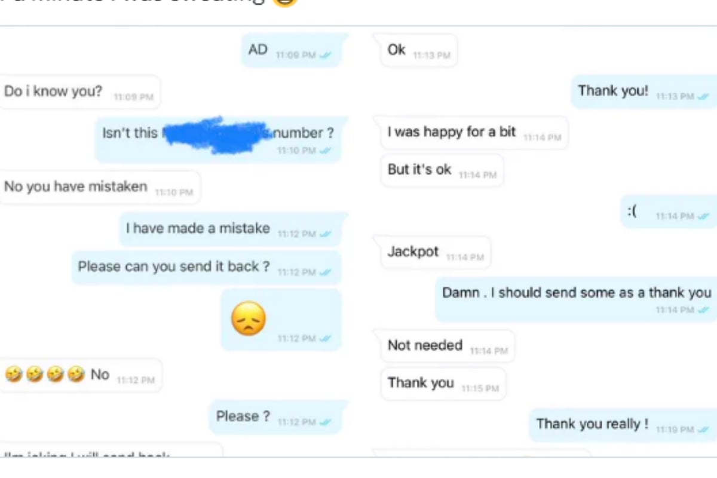Select the 'Do i know you?' message

(x=79, y=92)
